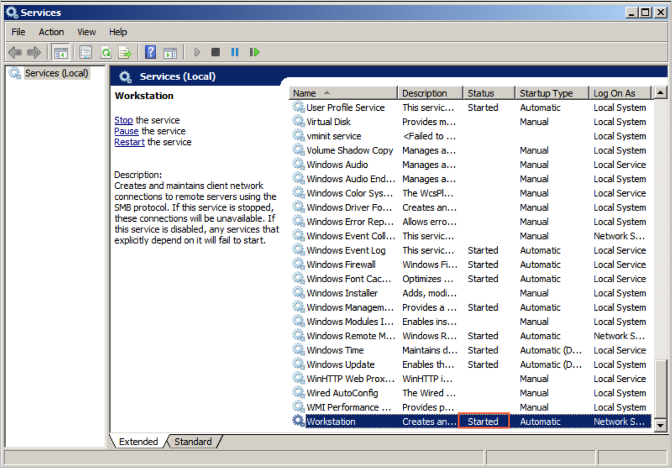672x468 pixels.
Task: Click gear icon beside Volume Shadow Copy
Action: [x=298, y=150]
